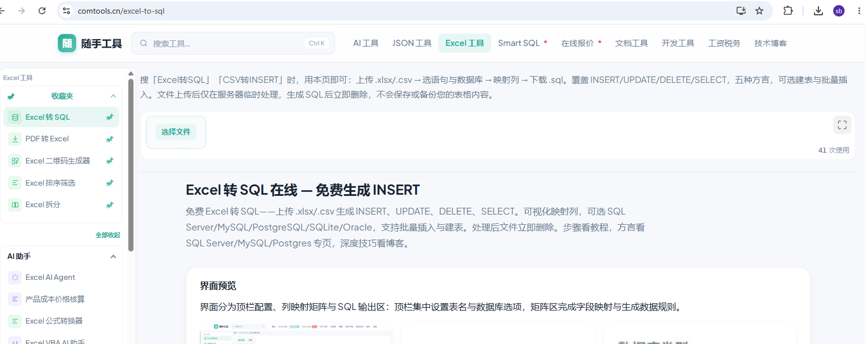This screenshot has width=865, height=344.
Task: Click the 产品成本价格核算 icon
Action: coord(15,299)
